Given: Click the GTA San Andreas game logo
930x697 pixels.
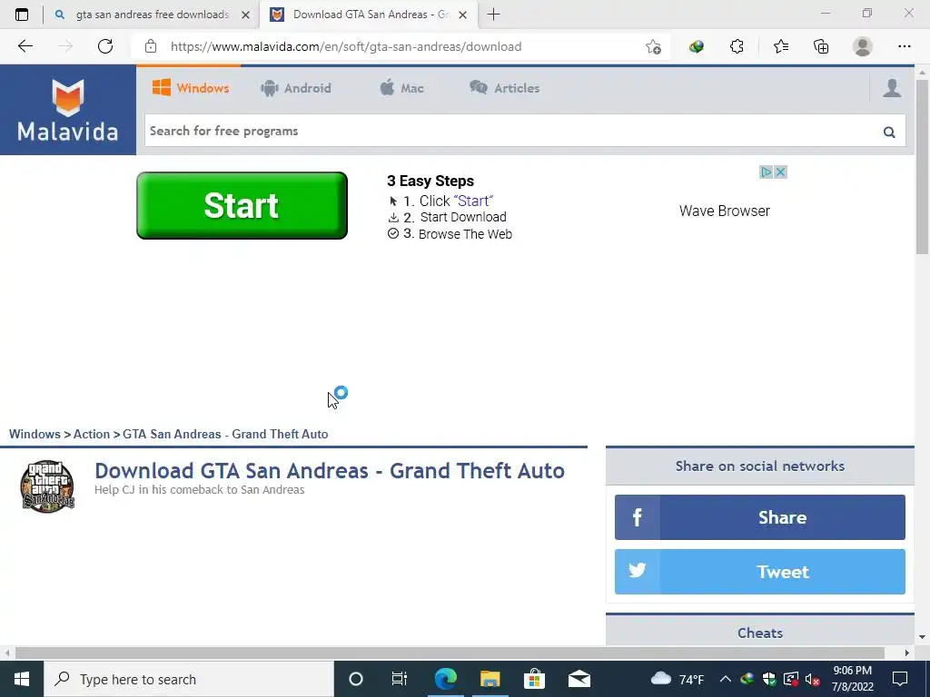Looking at the screenshot, I should coord(47,486).
